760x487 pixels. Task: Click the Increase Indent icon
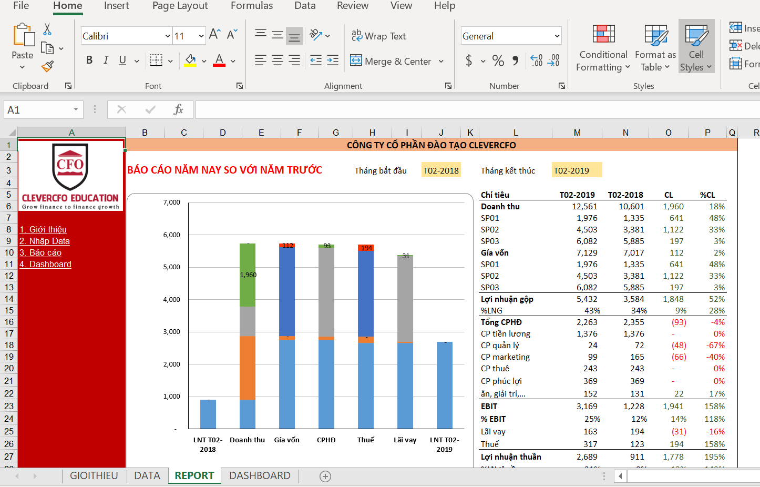(333, 60)
